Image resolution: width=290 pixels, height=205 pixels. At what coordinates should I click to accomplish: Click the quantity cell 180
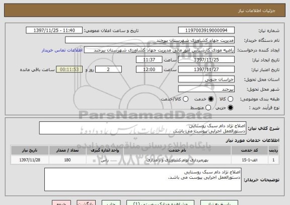point(67,160)
